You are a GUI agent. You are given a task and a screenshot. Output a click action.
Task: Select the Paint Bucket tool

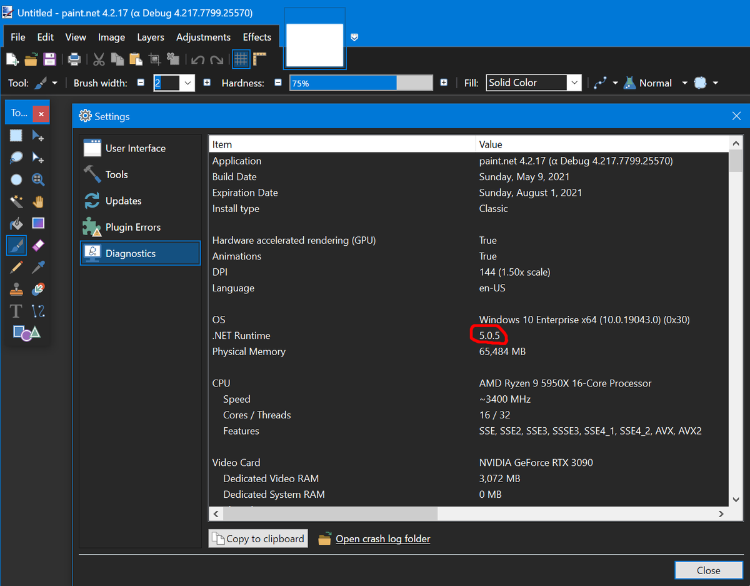[16, 223]
